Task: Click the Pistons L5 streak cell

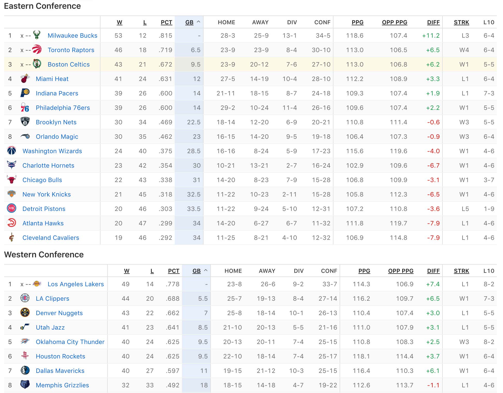Action: click(465, 209)
